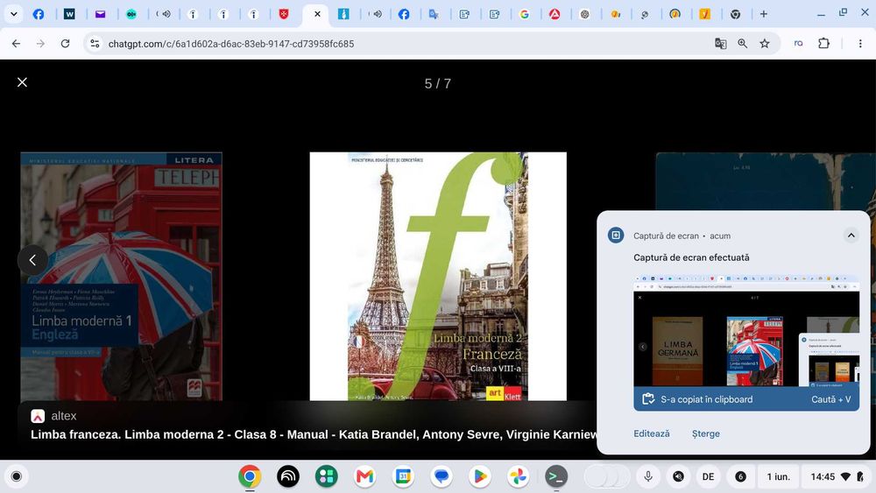Image resolution: width=876 pixels, height=493 pixels.
Task: Toggle the microphone dictation tray icon
Action: click(648, 476)
